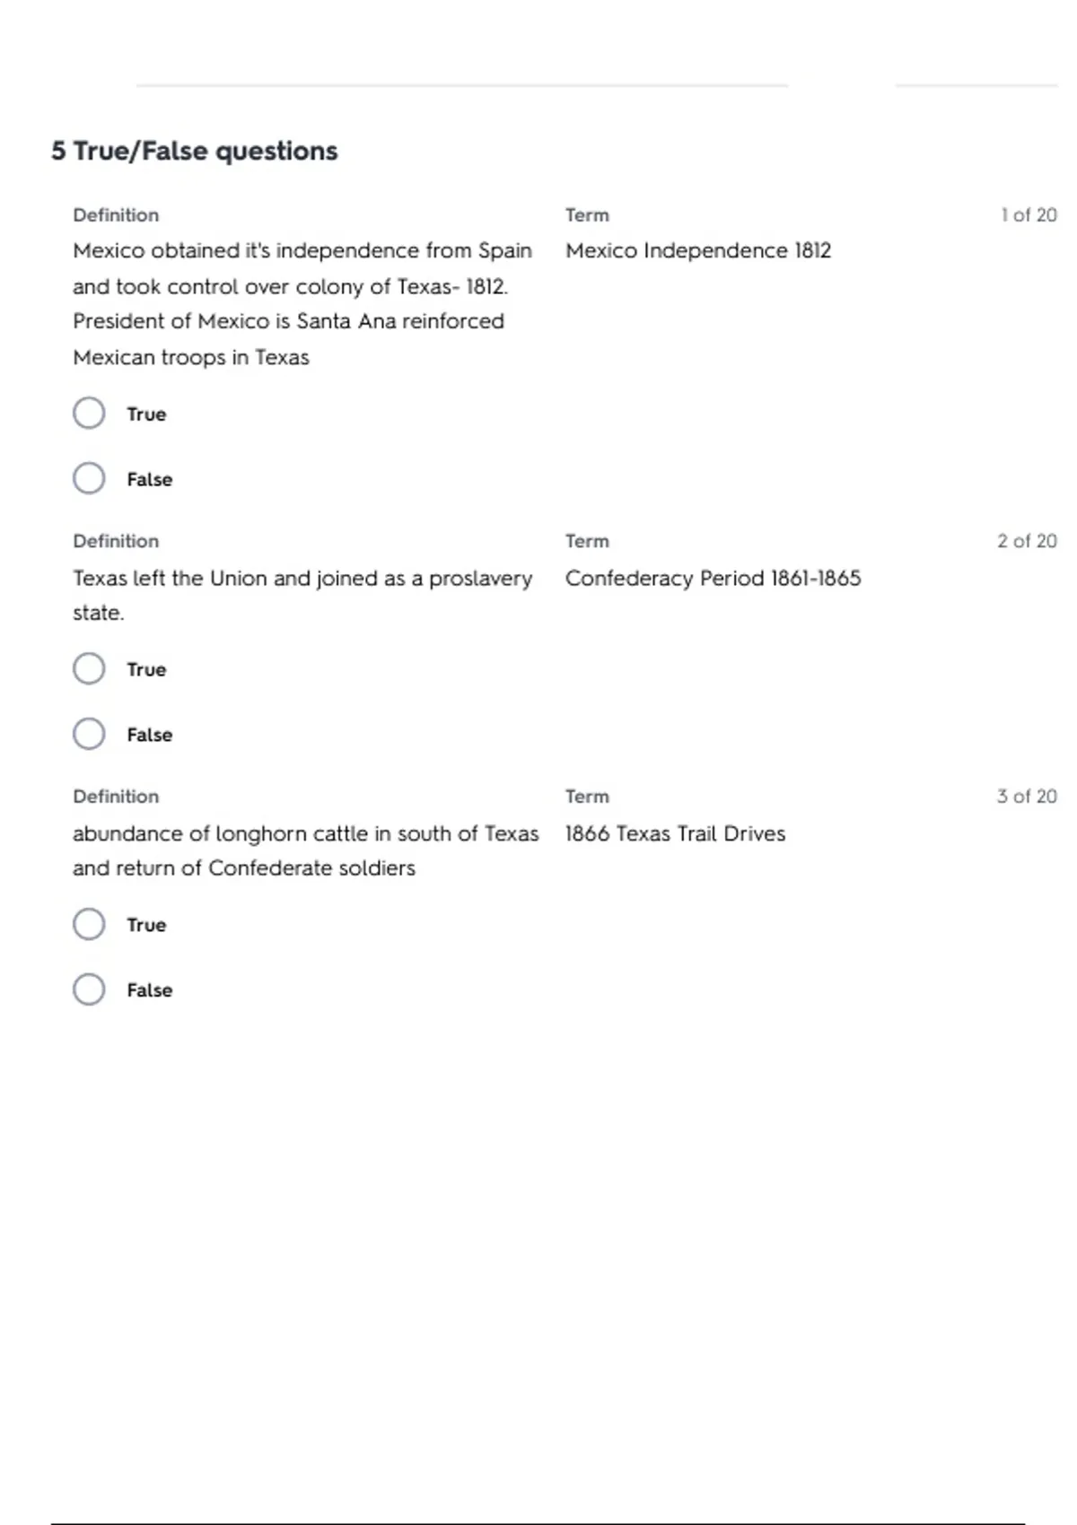Click the '1 of 20' question counter
The height and width of the screenshot is (1525, 1077).
point(1029,215)
